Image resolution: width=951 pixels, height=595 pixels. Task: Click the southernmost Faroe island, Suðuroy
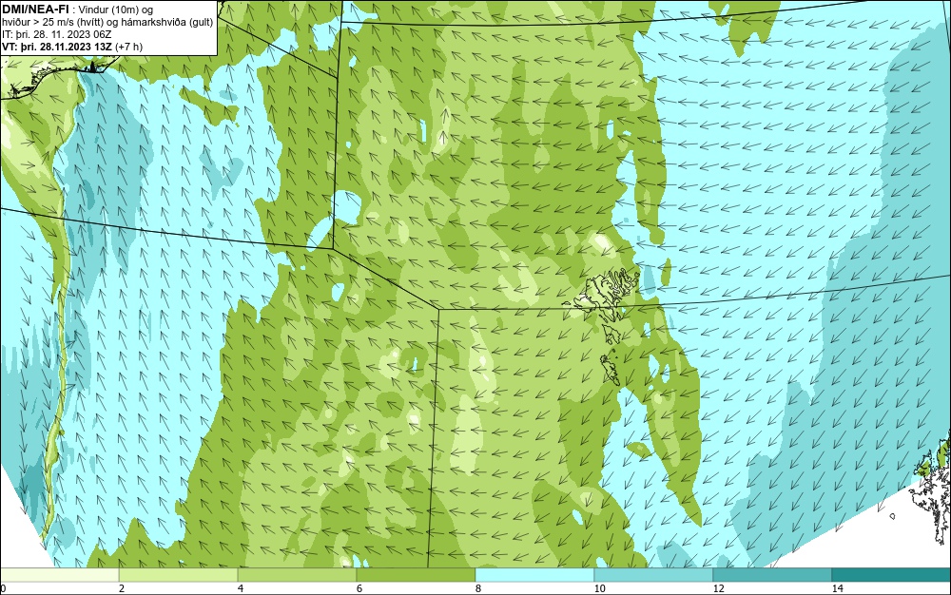pyautogui.click(x=611, y=370)
